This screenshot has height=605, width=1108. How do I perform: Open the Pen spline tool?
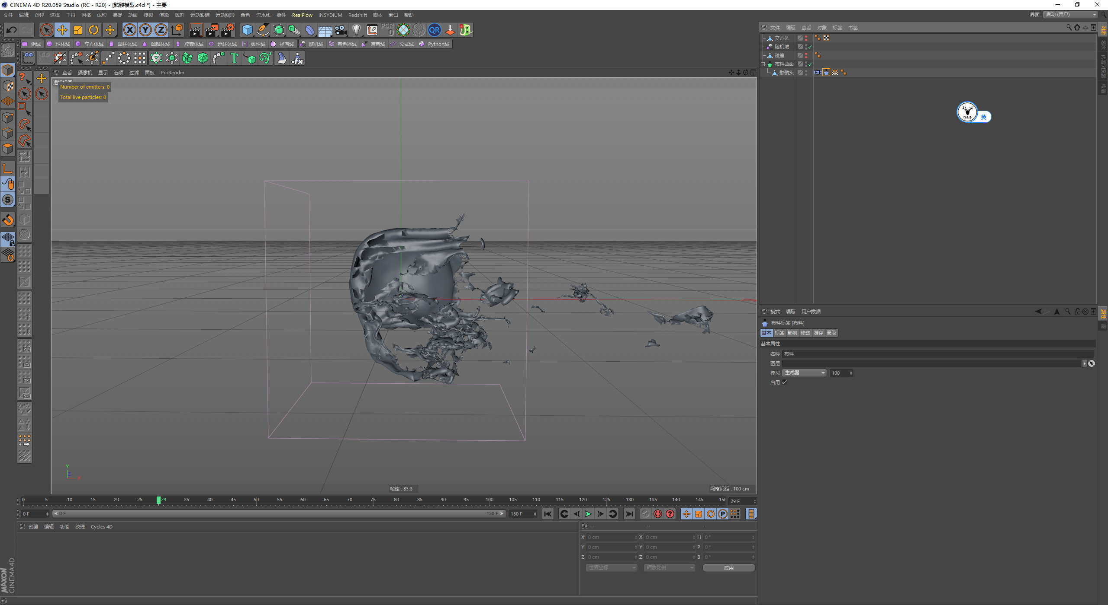coord(263,30)
